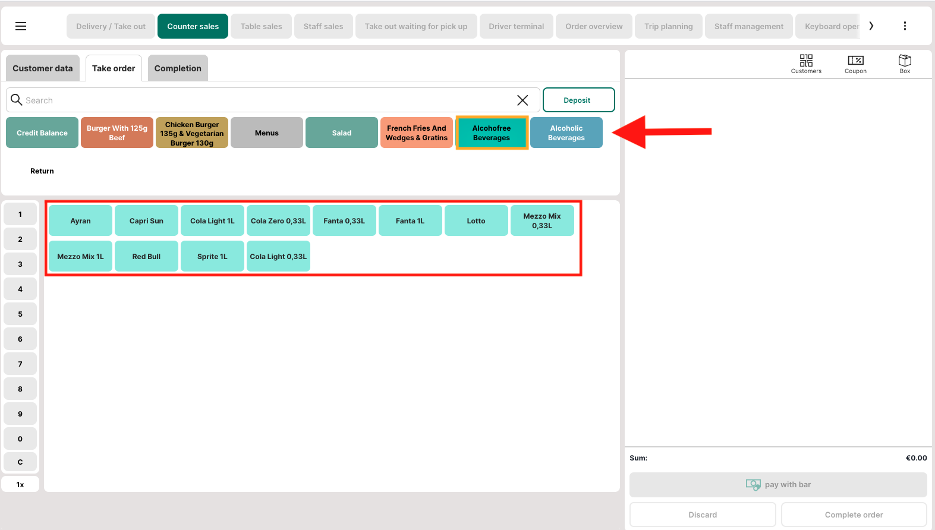Click the magnifier search icon
This screenshot has width=935, height=530.
(17, 100)
